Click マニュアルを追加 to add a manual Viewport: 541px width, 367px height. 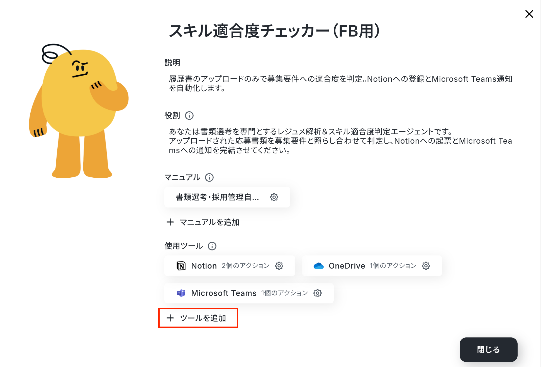(203, 222)
